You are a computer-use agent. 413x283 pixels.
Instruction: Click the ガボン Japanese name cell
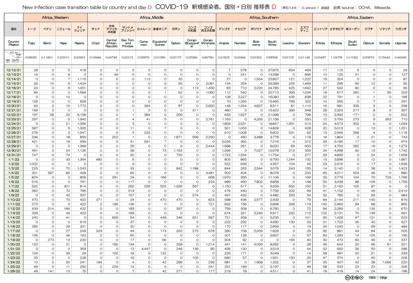(x=176, y=29)
